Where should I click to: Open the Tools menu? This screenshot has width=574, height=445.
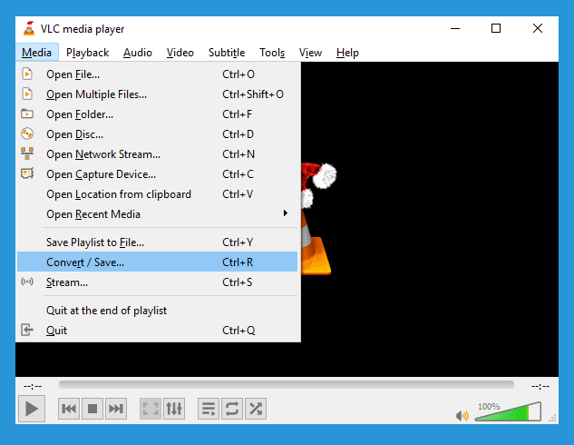coord(272,53)
